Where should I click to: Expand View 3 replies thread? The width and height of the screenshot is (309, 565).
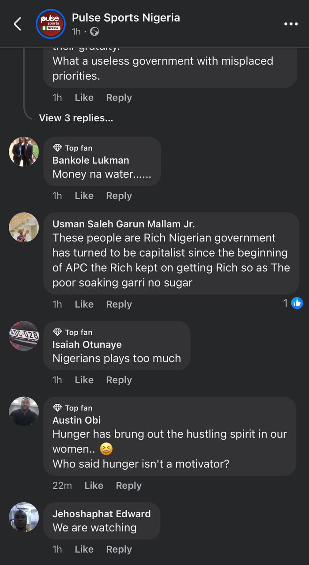[76, 118]
